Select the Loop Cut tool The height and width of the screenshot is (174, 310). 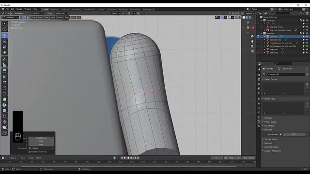point(4,88)
